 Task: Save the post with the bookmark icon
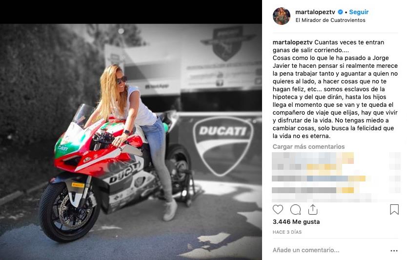pos(394,209)
